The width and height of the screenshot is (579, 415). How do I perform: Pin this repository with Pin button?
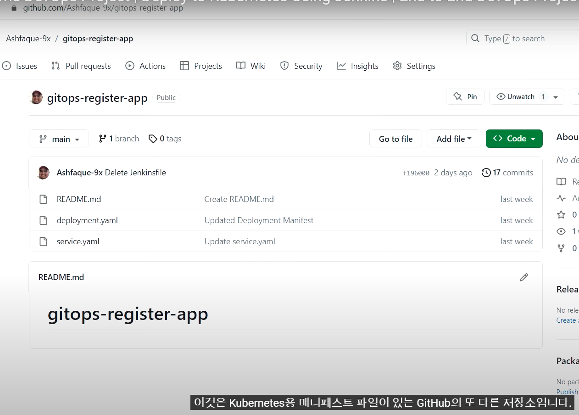[x=465, y=97]
